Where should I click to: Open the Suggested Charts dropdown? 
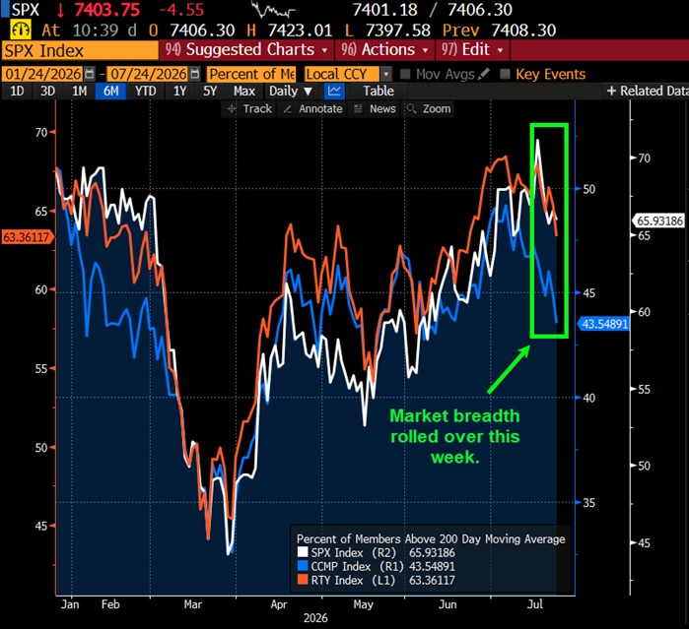(246, 49)
